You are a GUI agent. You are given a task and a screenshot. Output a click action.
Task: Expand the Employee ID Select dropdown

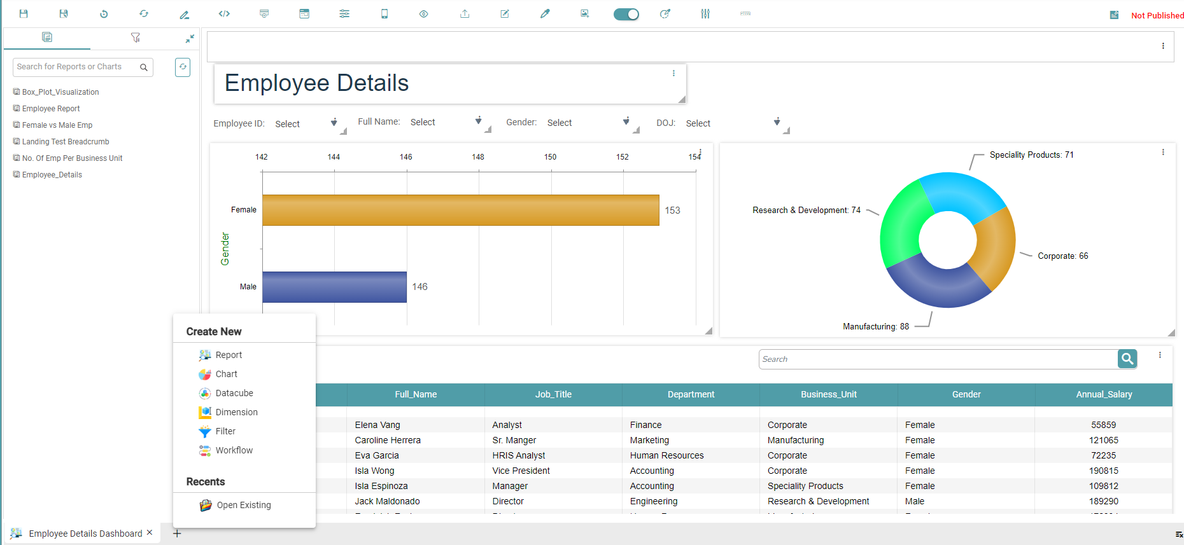[x=334, y=122]
